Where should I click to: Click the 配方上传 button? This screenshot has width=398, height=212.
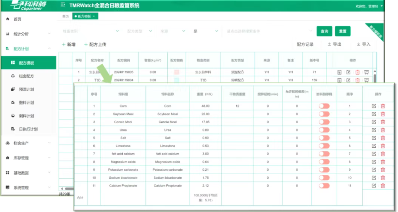(95, 44)
